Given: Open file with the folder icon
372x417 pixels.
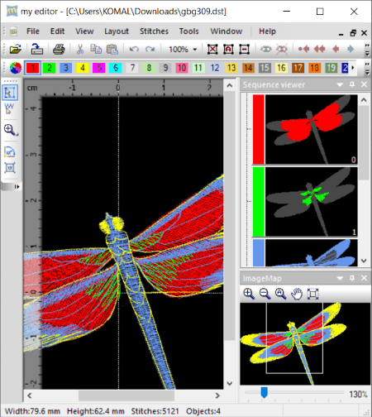Looking at the screenshot, I should coord(16,50).
